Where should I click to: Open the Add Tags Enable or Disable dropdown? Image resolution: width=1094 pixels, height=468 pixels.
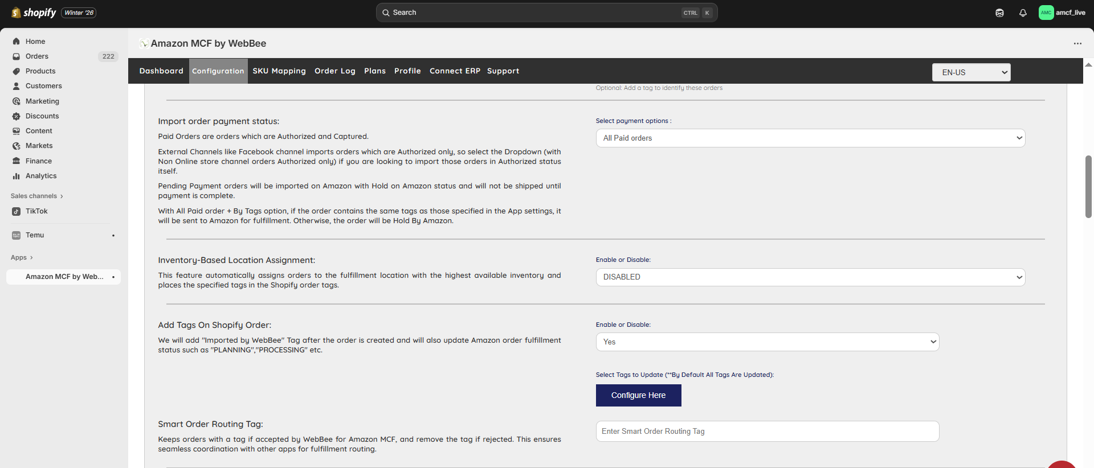(767, 342)
